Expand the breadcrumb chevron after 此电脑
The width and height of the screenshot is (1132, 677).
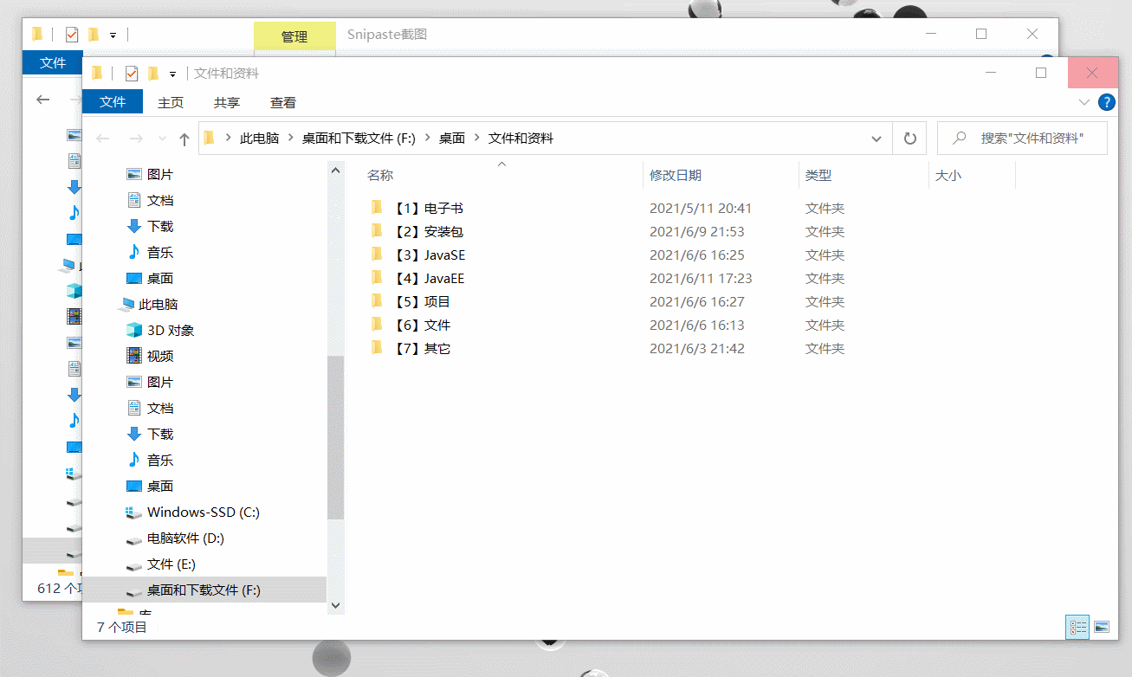coord(290,138)
